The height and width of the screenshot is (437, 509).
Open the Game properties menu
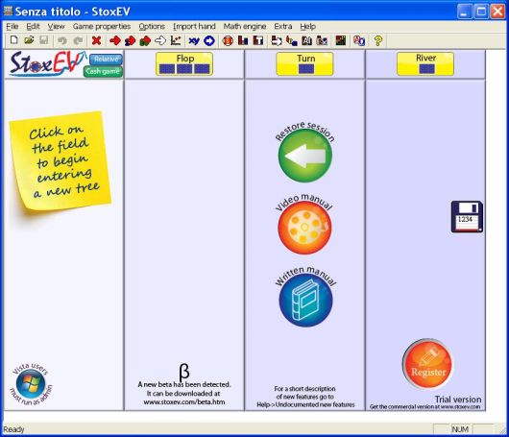[102, 26]
